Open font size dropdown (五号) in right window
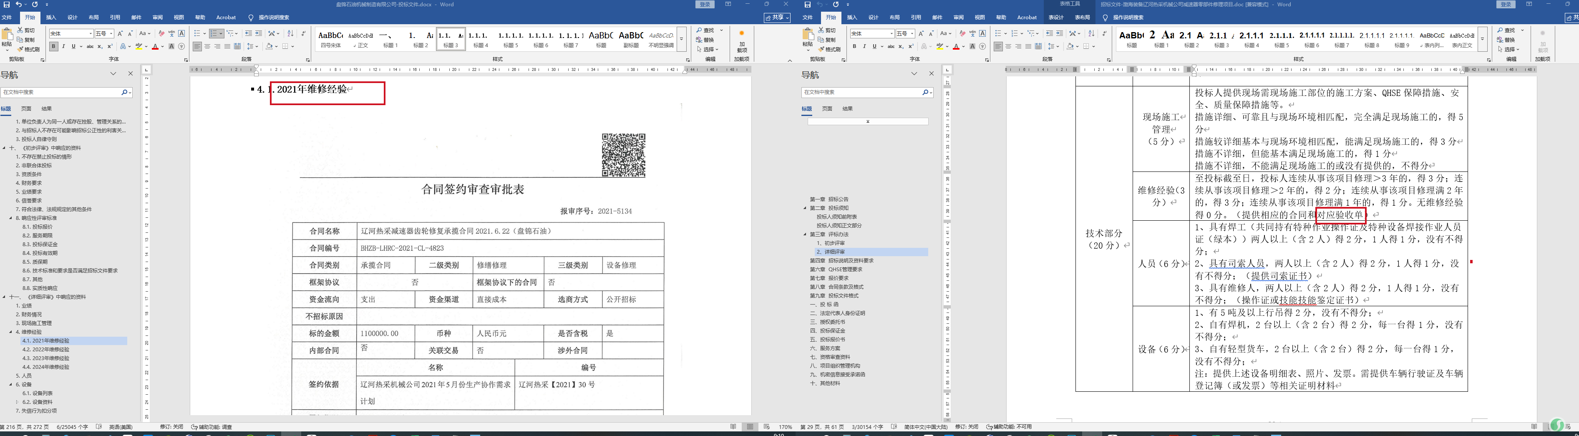Viewport: 1579px width, 436px height. (912, 34)
